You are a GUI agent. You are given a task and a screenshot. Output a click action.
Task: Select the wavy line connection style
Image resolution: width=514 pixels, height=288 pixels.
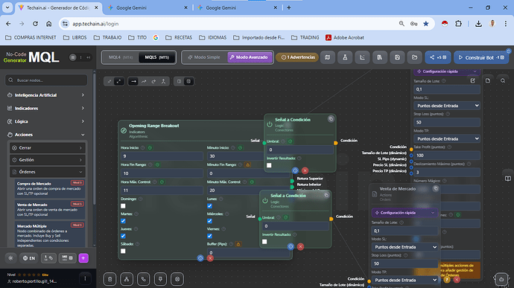coord(144,81)
